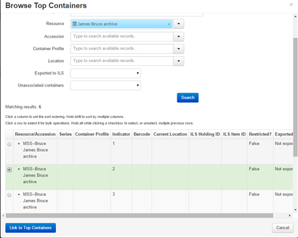
Task: Open the Exported to ILS select box
Action: click(x=105, y=73)
